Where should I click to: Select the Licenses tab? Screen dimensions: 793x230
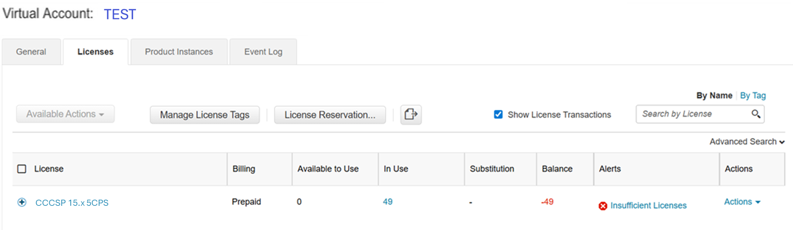95,52
